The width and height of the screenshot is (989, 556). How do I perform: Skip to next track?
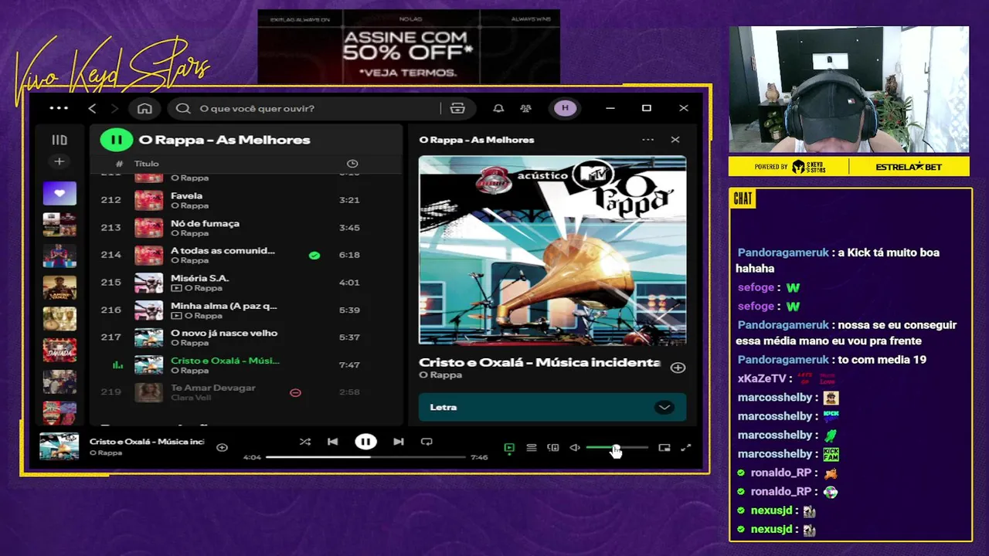(x=398, y=442)
